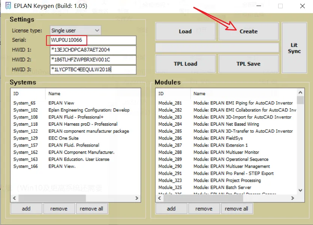The width and height of the screenshot is (313, 225).
Task: Click Systems list horizontal scrollbar thumb
Action: coord(52,198)
